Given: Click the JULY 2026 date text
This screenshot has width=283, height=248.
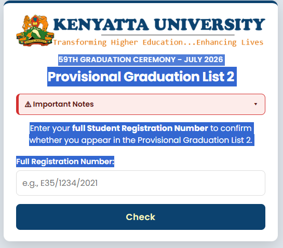Looking at the screenshot, I should 204,60.
